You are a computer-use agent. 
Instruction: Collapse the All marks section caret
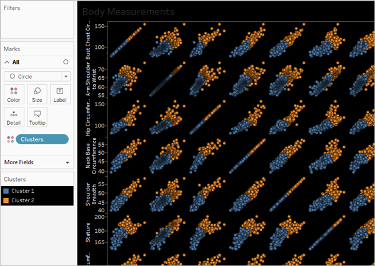tap(7, 62)
